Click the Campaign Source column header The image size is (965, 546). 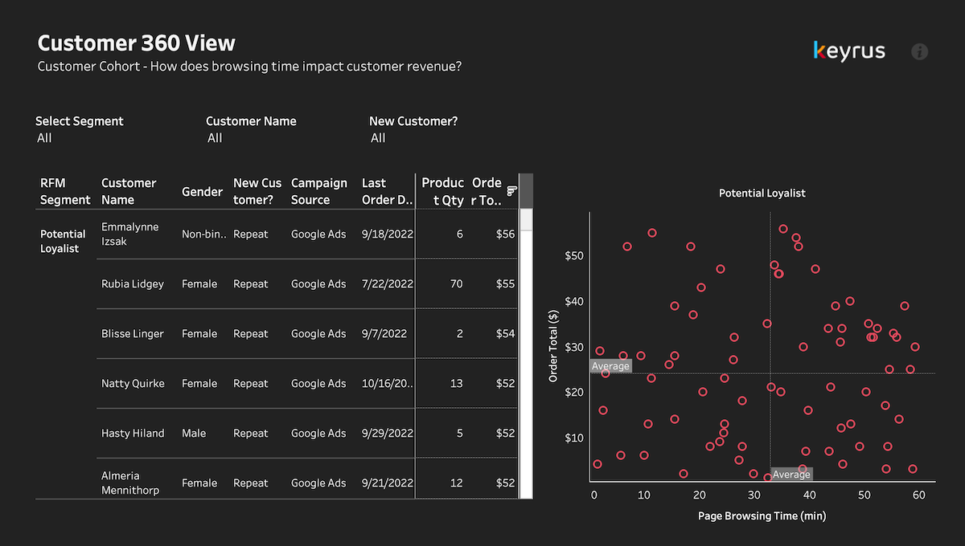pos(318,191)
